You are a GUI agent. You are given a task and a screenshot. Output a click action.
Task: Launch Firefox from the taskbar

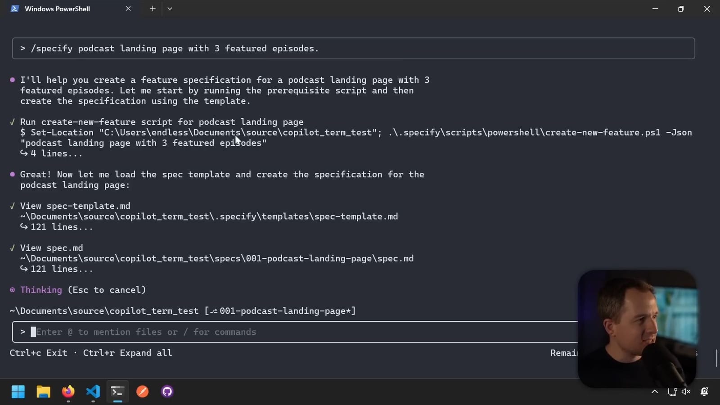pos(68,391)
